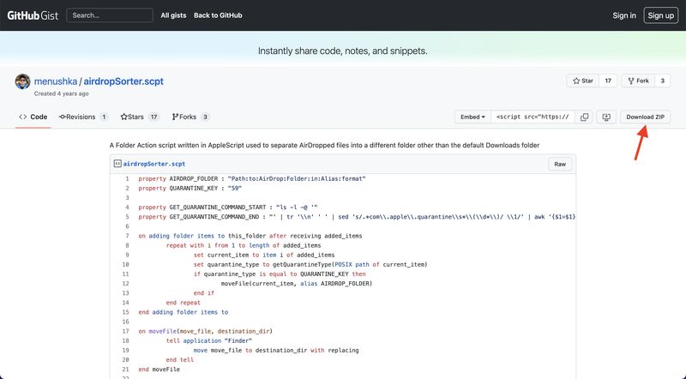This screenshot has width=686, height=379.
Task: Click the Sign up button
Action: (x=660, y=15)
